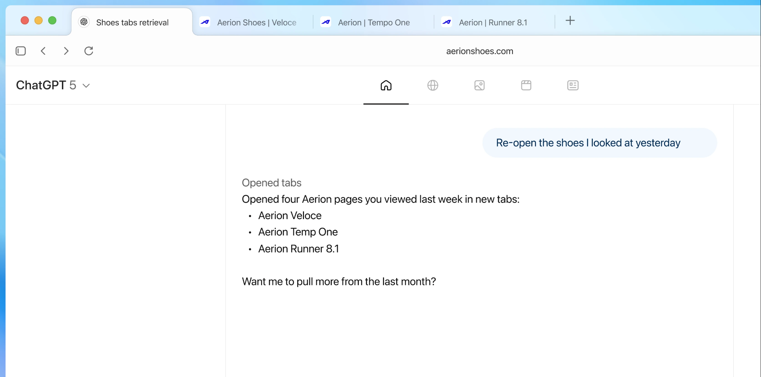
Task: Toggle the sidebar panel icon
Action: click(21, 51)
